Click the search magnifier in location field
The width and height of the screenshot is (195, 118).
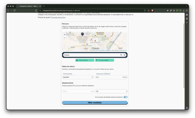[x=121, y=55]
